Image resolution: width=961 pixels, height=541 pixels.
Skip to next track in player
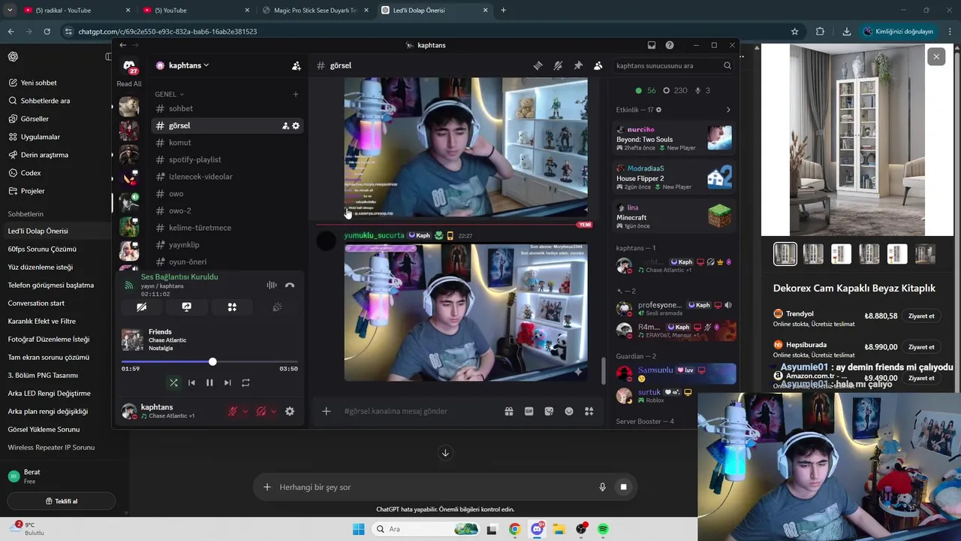(227, 382)
